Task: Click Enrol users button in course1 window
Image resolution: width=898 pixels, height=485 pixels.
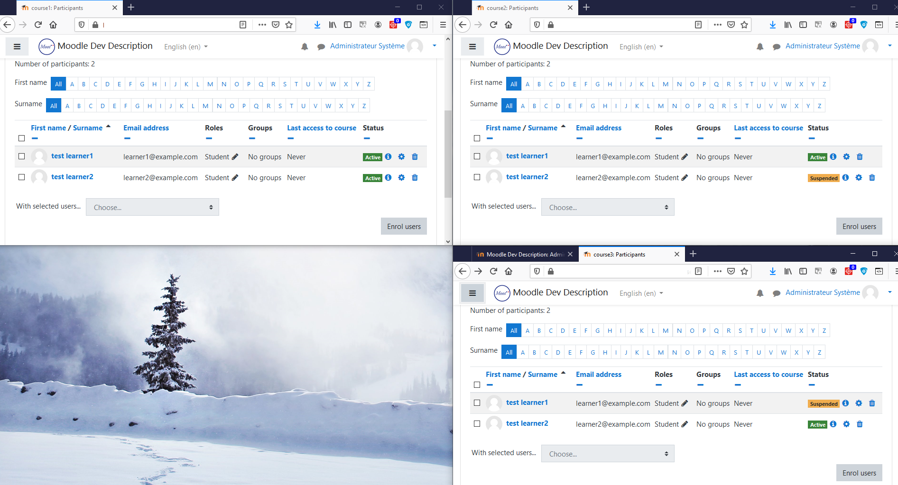Action: [x=404, y=226]
